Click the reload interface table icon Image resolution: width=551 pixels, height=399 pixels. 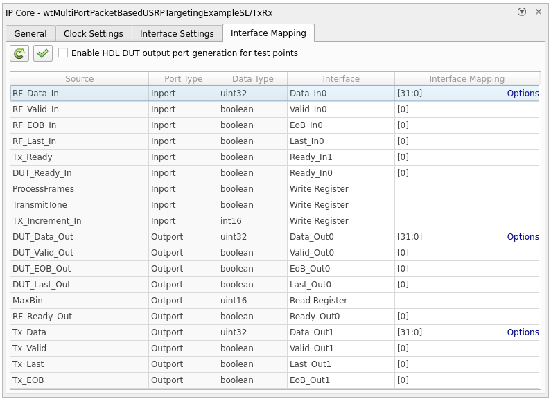tap(19, 53)
